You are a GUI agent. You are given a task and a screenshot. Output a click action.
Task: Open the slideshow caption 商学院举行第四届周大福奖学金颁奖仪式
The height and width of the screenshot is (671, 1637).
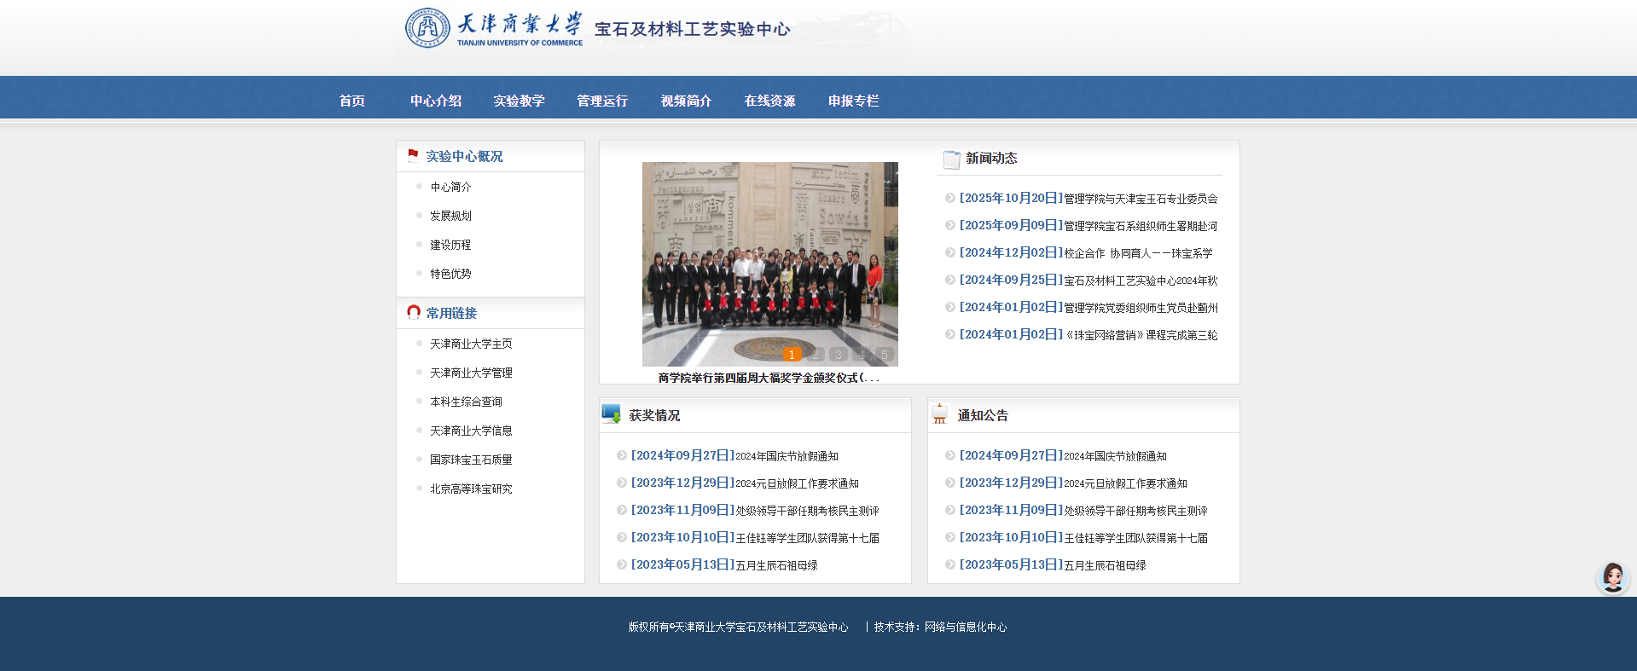coord(768,378)
